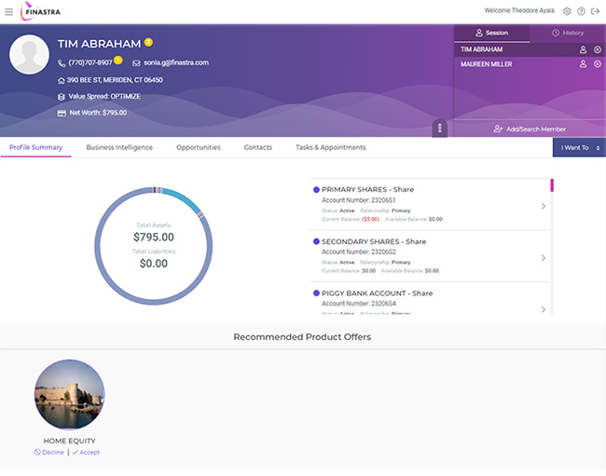This screenshot has height=476, width=606.
Task: Expand PIGGY BANK ACCOUNT chevron
Action: (x=543, y=309)
